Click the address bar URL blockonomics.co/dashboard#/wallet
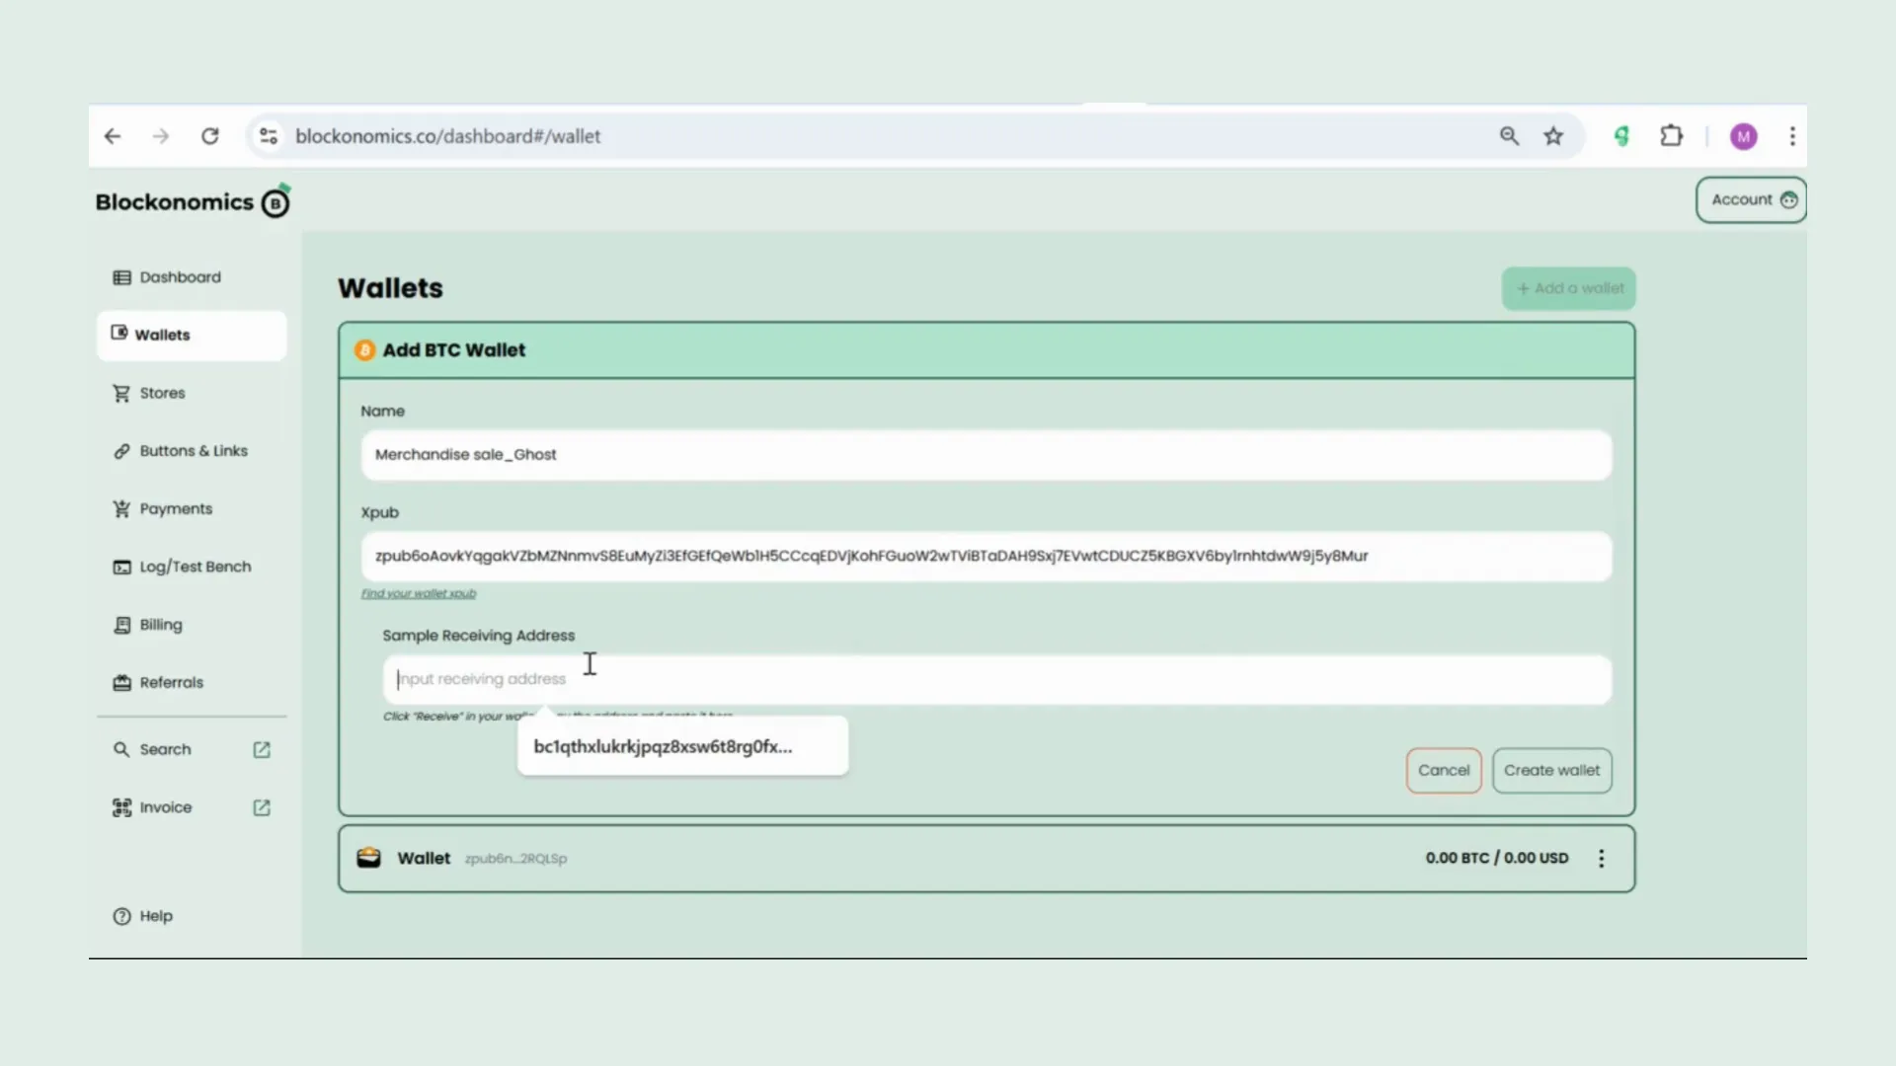 pyautogui.click(x=447, y=136)
